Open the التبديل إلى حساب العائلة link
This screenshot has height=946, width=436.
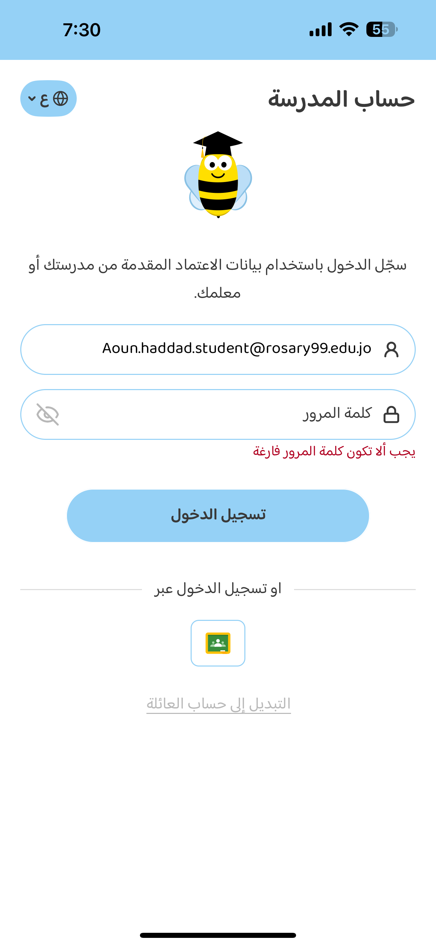219,704
